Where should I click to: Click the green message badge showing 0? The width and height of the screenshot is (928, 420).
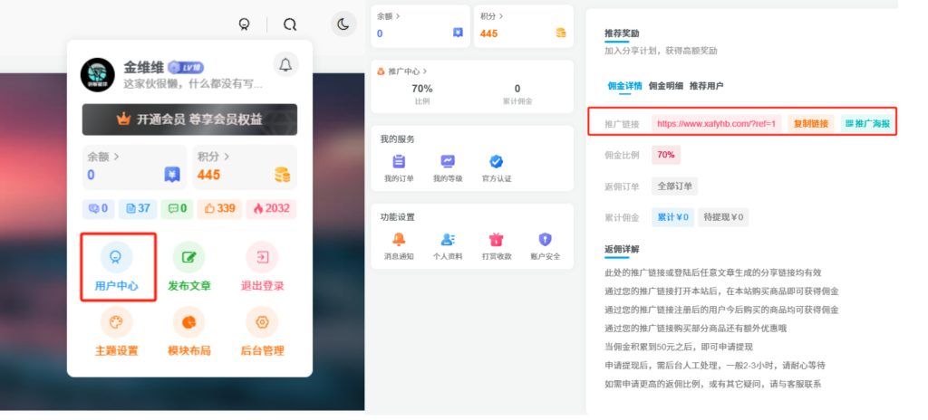[x=177, y=208]
